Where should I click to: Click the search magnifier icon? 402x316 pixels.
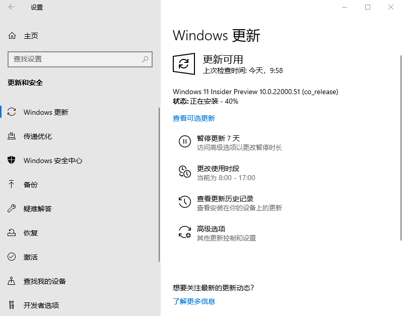pos(145,59)
